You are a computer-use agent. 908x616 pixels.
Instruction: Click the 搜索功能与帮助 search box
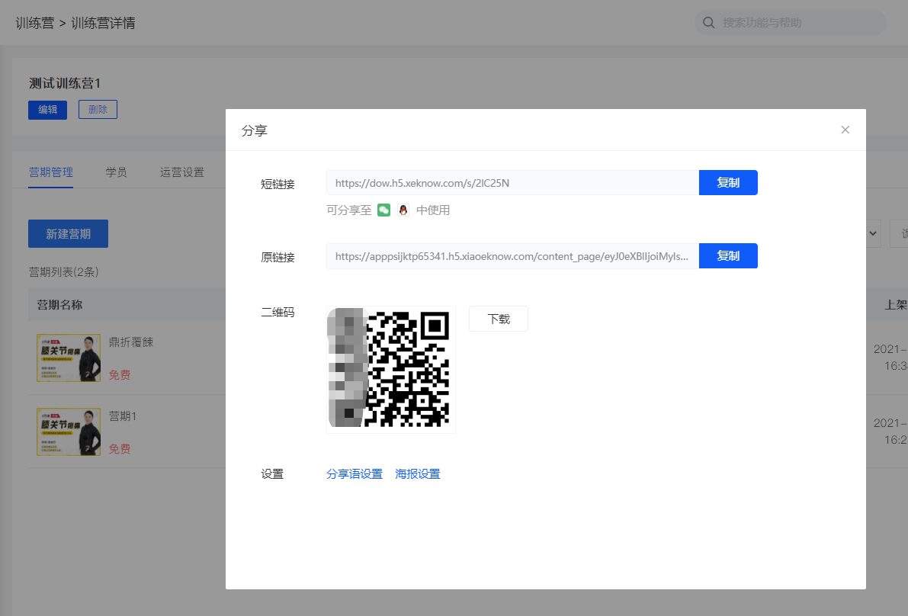coord(791,23)
